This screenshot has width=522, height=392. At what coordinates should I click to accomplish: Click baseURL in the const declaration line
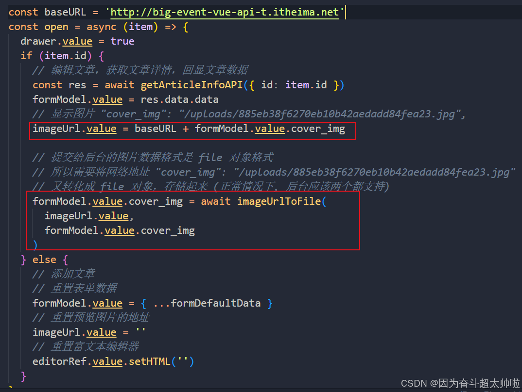[x=65, y=12]
